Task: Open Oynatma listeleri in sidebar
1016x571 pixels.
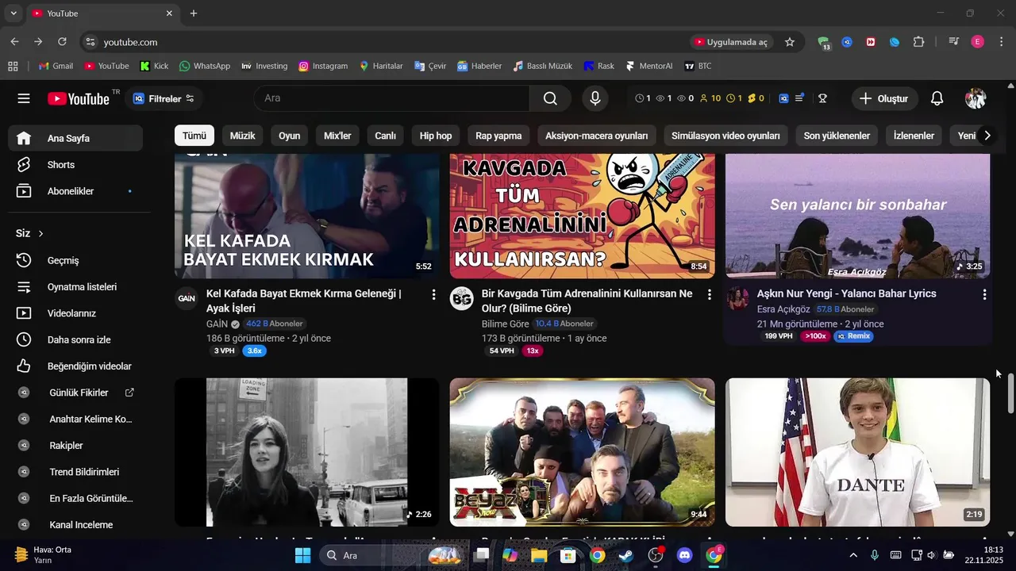Action: tap(75, 287)
